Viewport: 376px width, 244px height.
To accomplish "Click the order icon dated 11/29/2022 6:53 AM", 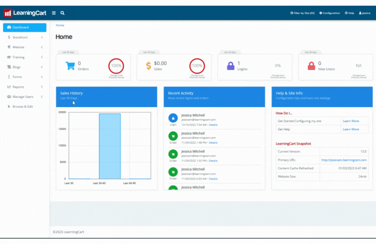I will tap(173, 172).
